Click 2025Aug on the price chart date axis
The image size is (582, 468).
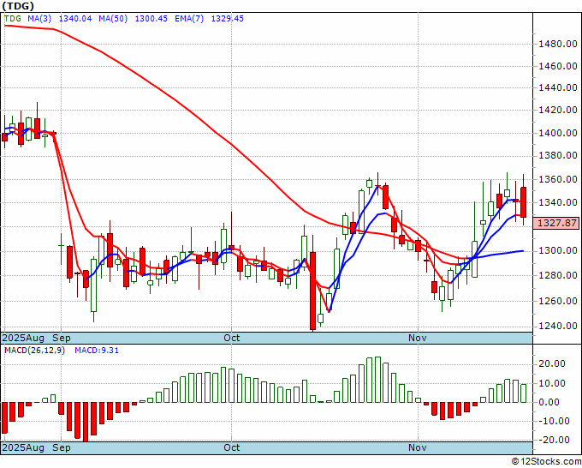23,339
